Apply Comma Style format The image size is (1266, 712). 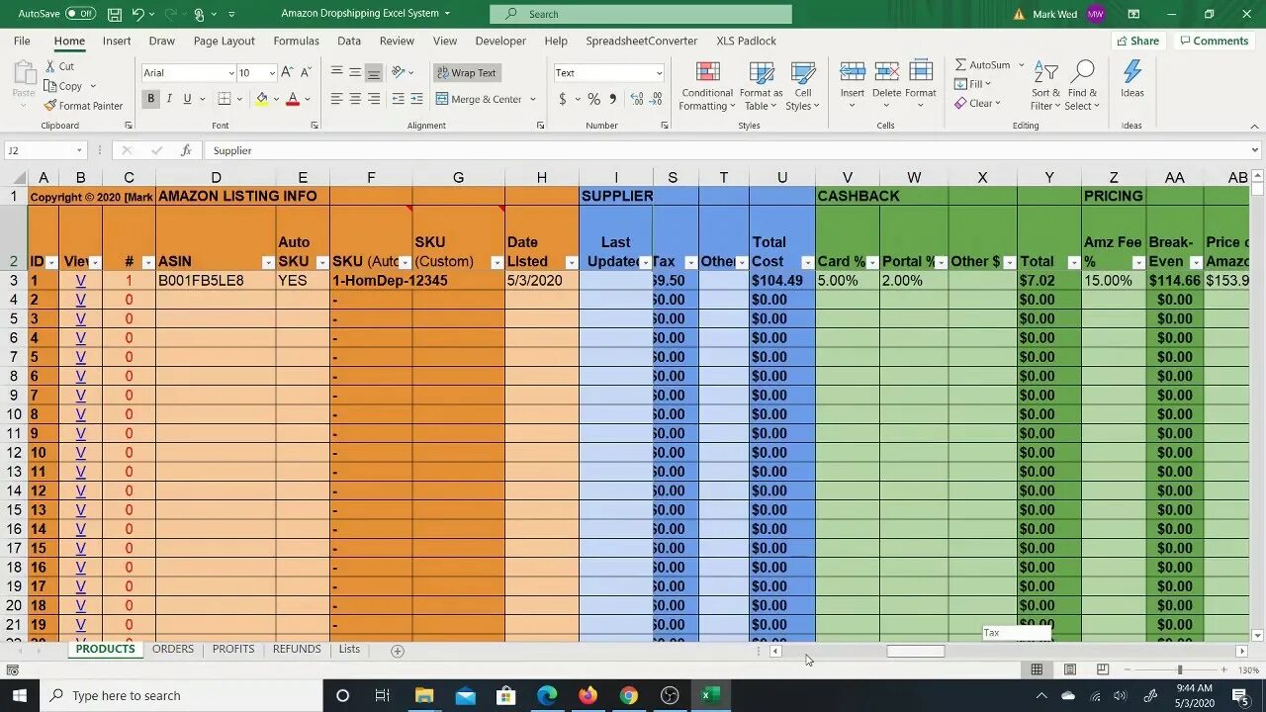(x=612, y=99)
